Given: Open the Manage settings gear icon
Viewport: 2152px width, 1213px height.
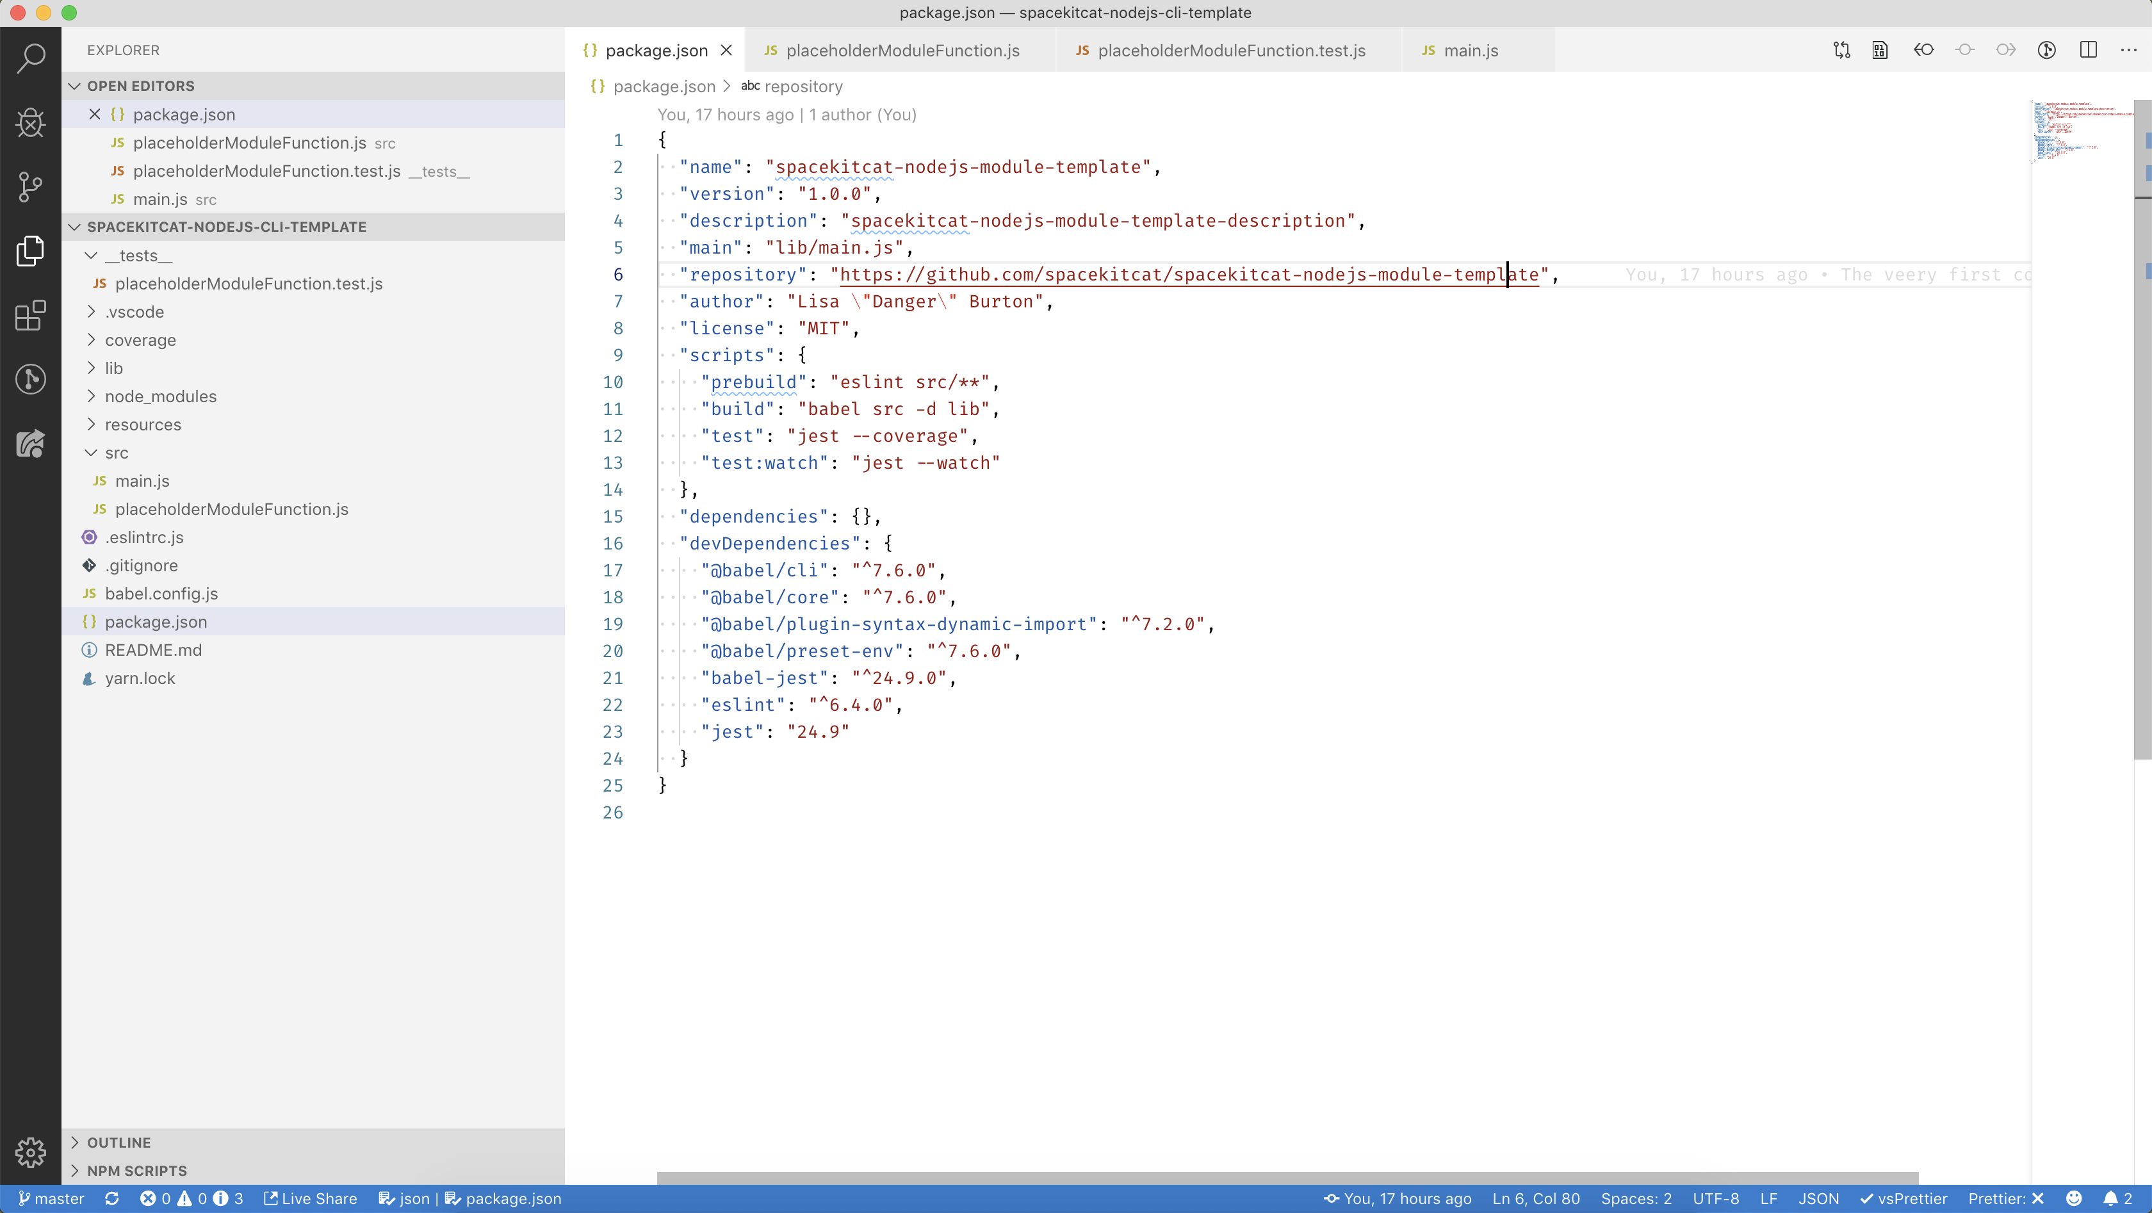Looking at the screenshot, I should 30,1153.
